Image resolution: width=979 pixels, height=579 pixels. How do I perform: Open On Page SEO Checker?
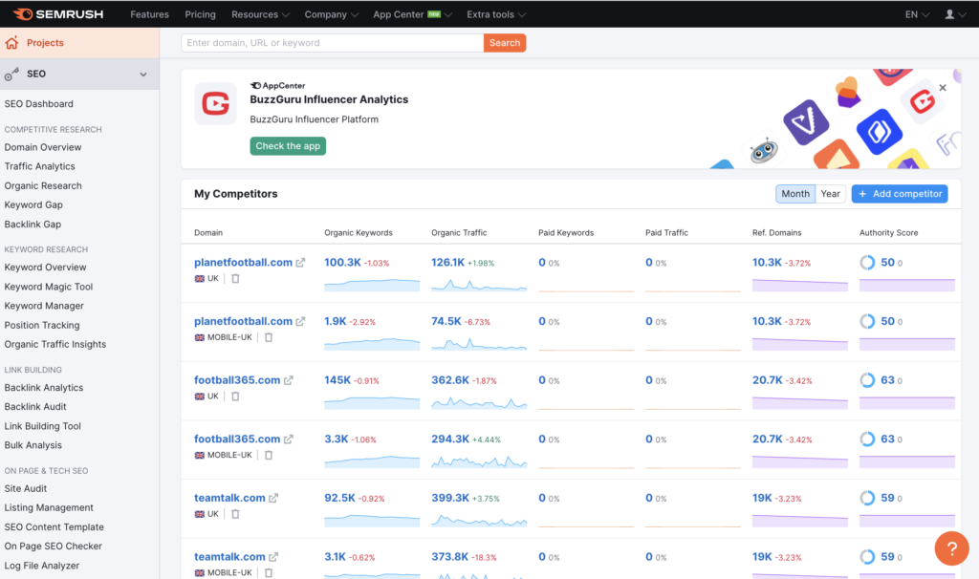tap(54, 546)
